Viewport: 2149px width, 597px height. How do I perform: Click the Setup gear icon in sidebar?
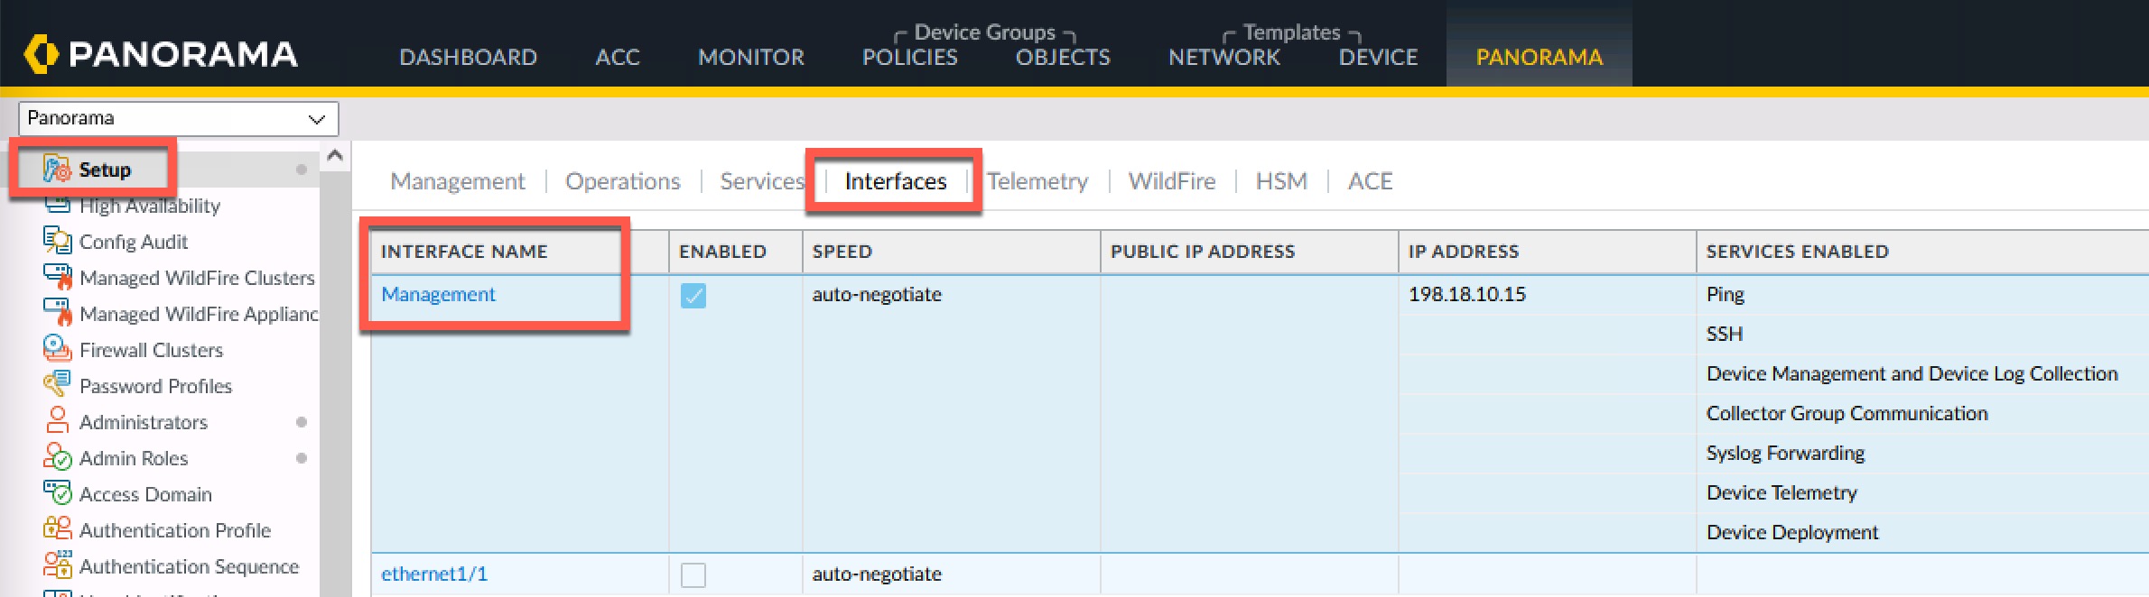(x=57, y=169)
